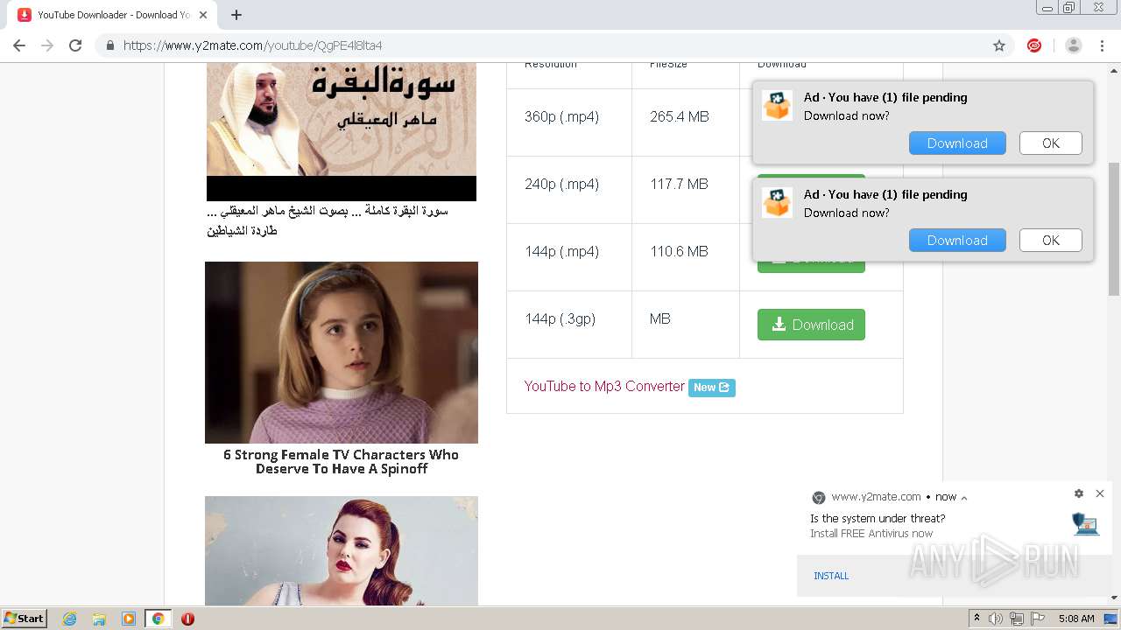Screen dimensions: 1121x630
Task: View site info via the padlock icon
Action: 110,45
